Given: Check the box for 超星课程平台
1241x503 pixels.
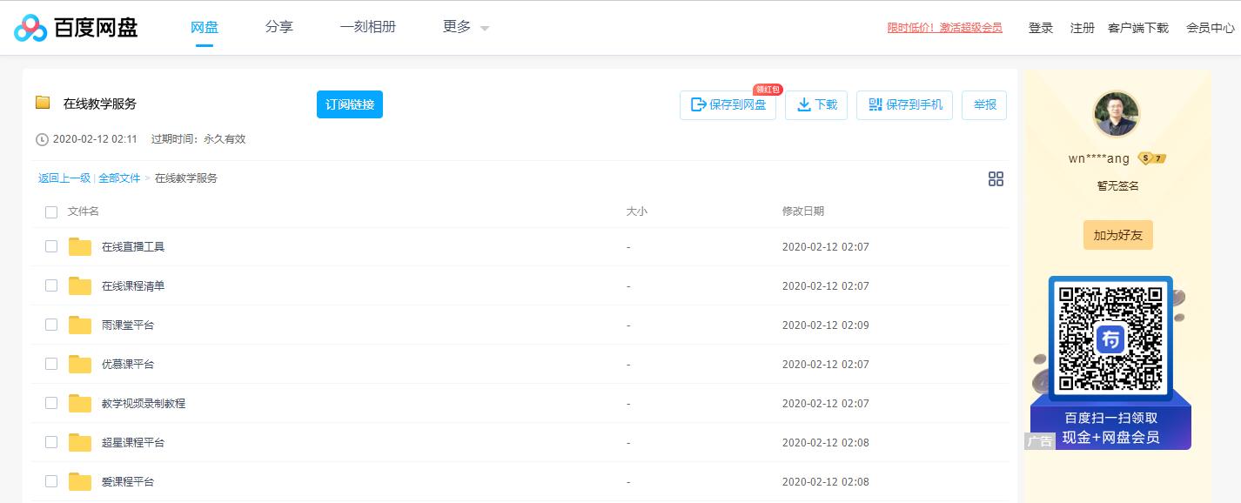Looking at the screenshot, I should point(51,442).
